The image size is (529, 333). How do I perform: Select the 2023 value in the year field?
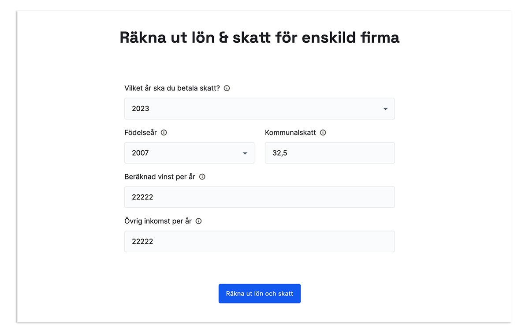(140, 109)
